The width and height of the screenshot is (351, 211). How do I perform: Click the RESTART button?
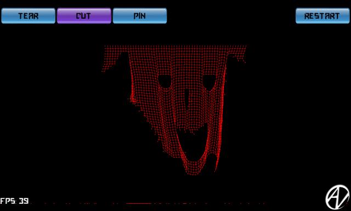[x=322, y=16]
